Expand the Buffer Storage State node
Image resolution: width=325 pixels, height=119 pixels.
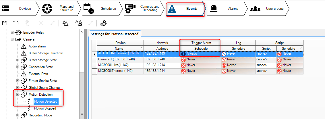tap(18, 60)
